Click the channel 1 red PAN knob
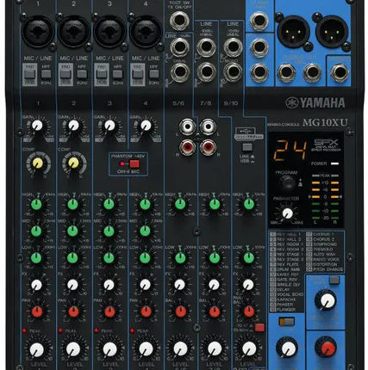This screenshot has height=370, width=368. tap(37, 311)
